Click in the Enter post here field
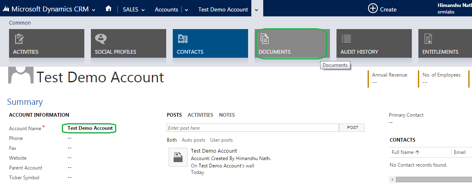472x192 pixels. click(253, 128)
